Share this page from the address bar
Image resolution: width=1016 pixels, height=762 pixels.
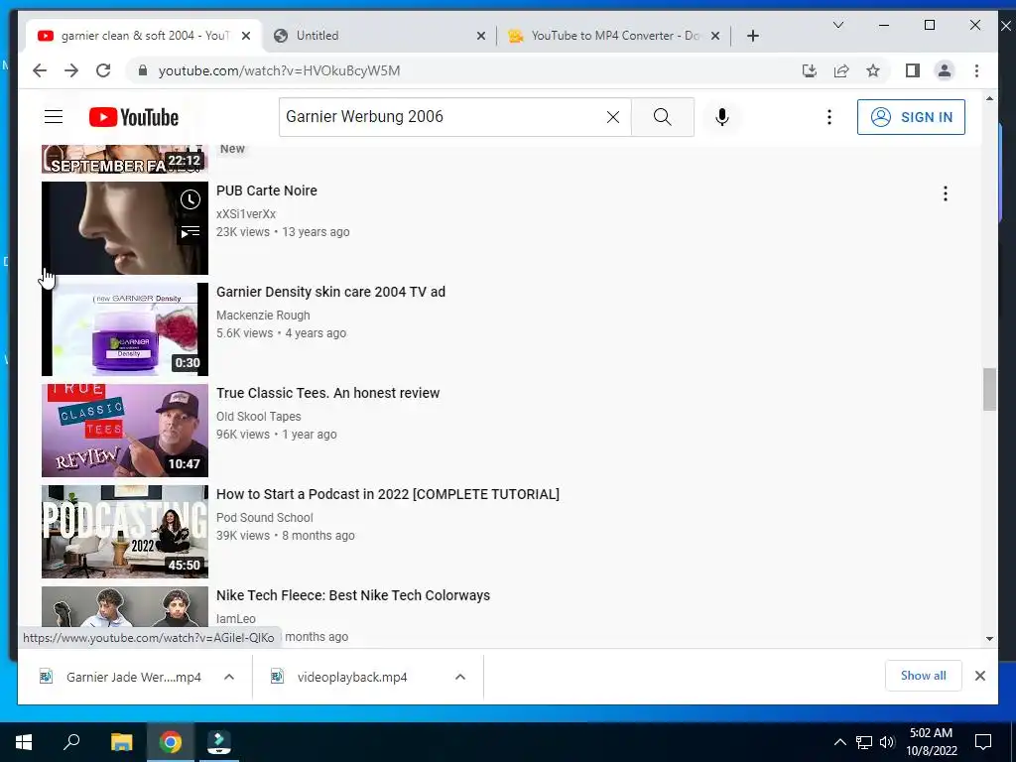tap(841, 70)
